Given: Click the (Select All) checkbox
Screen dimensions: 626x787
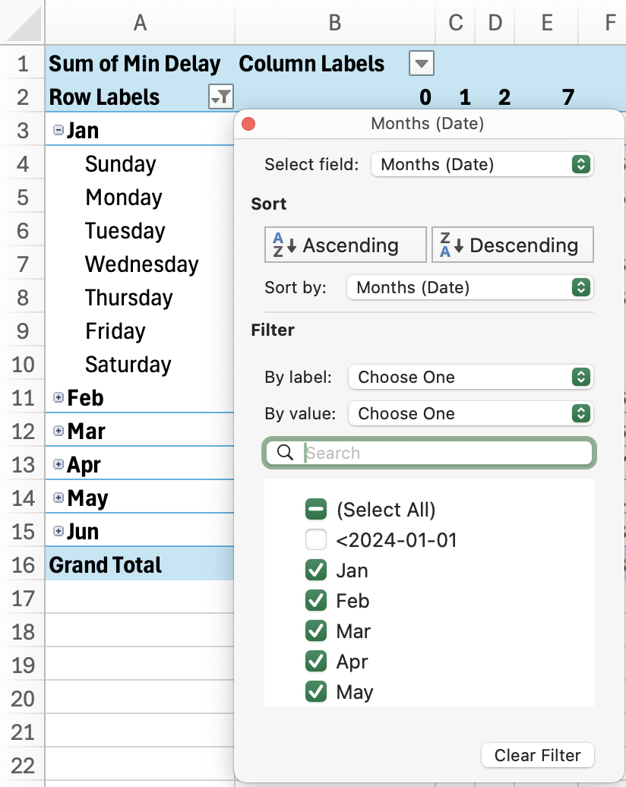Looking at the screenshot, I should [315, 509].
